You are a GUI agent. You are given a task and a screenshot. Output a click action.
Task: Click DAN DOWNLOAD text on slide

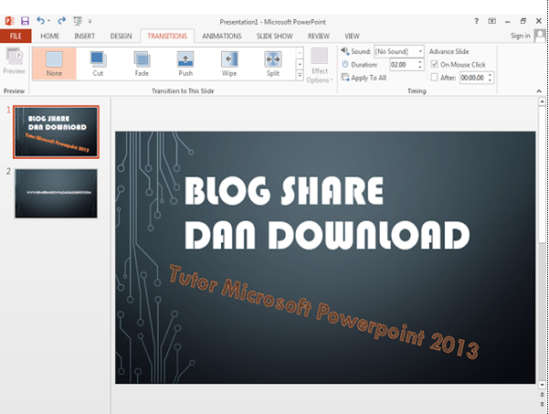click(327, 235)
